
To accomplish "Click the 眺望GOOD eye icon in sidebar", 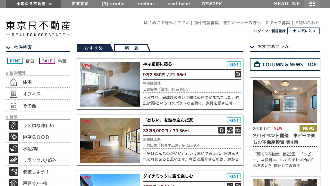I will pos(13,137).
